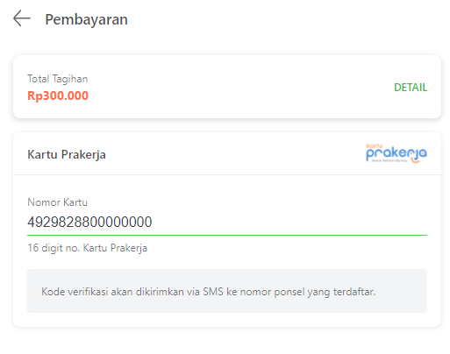Select the Rp300.000 amount text

point(58,96)
